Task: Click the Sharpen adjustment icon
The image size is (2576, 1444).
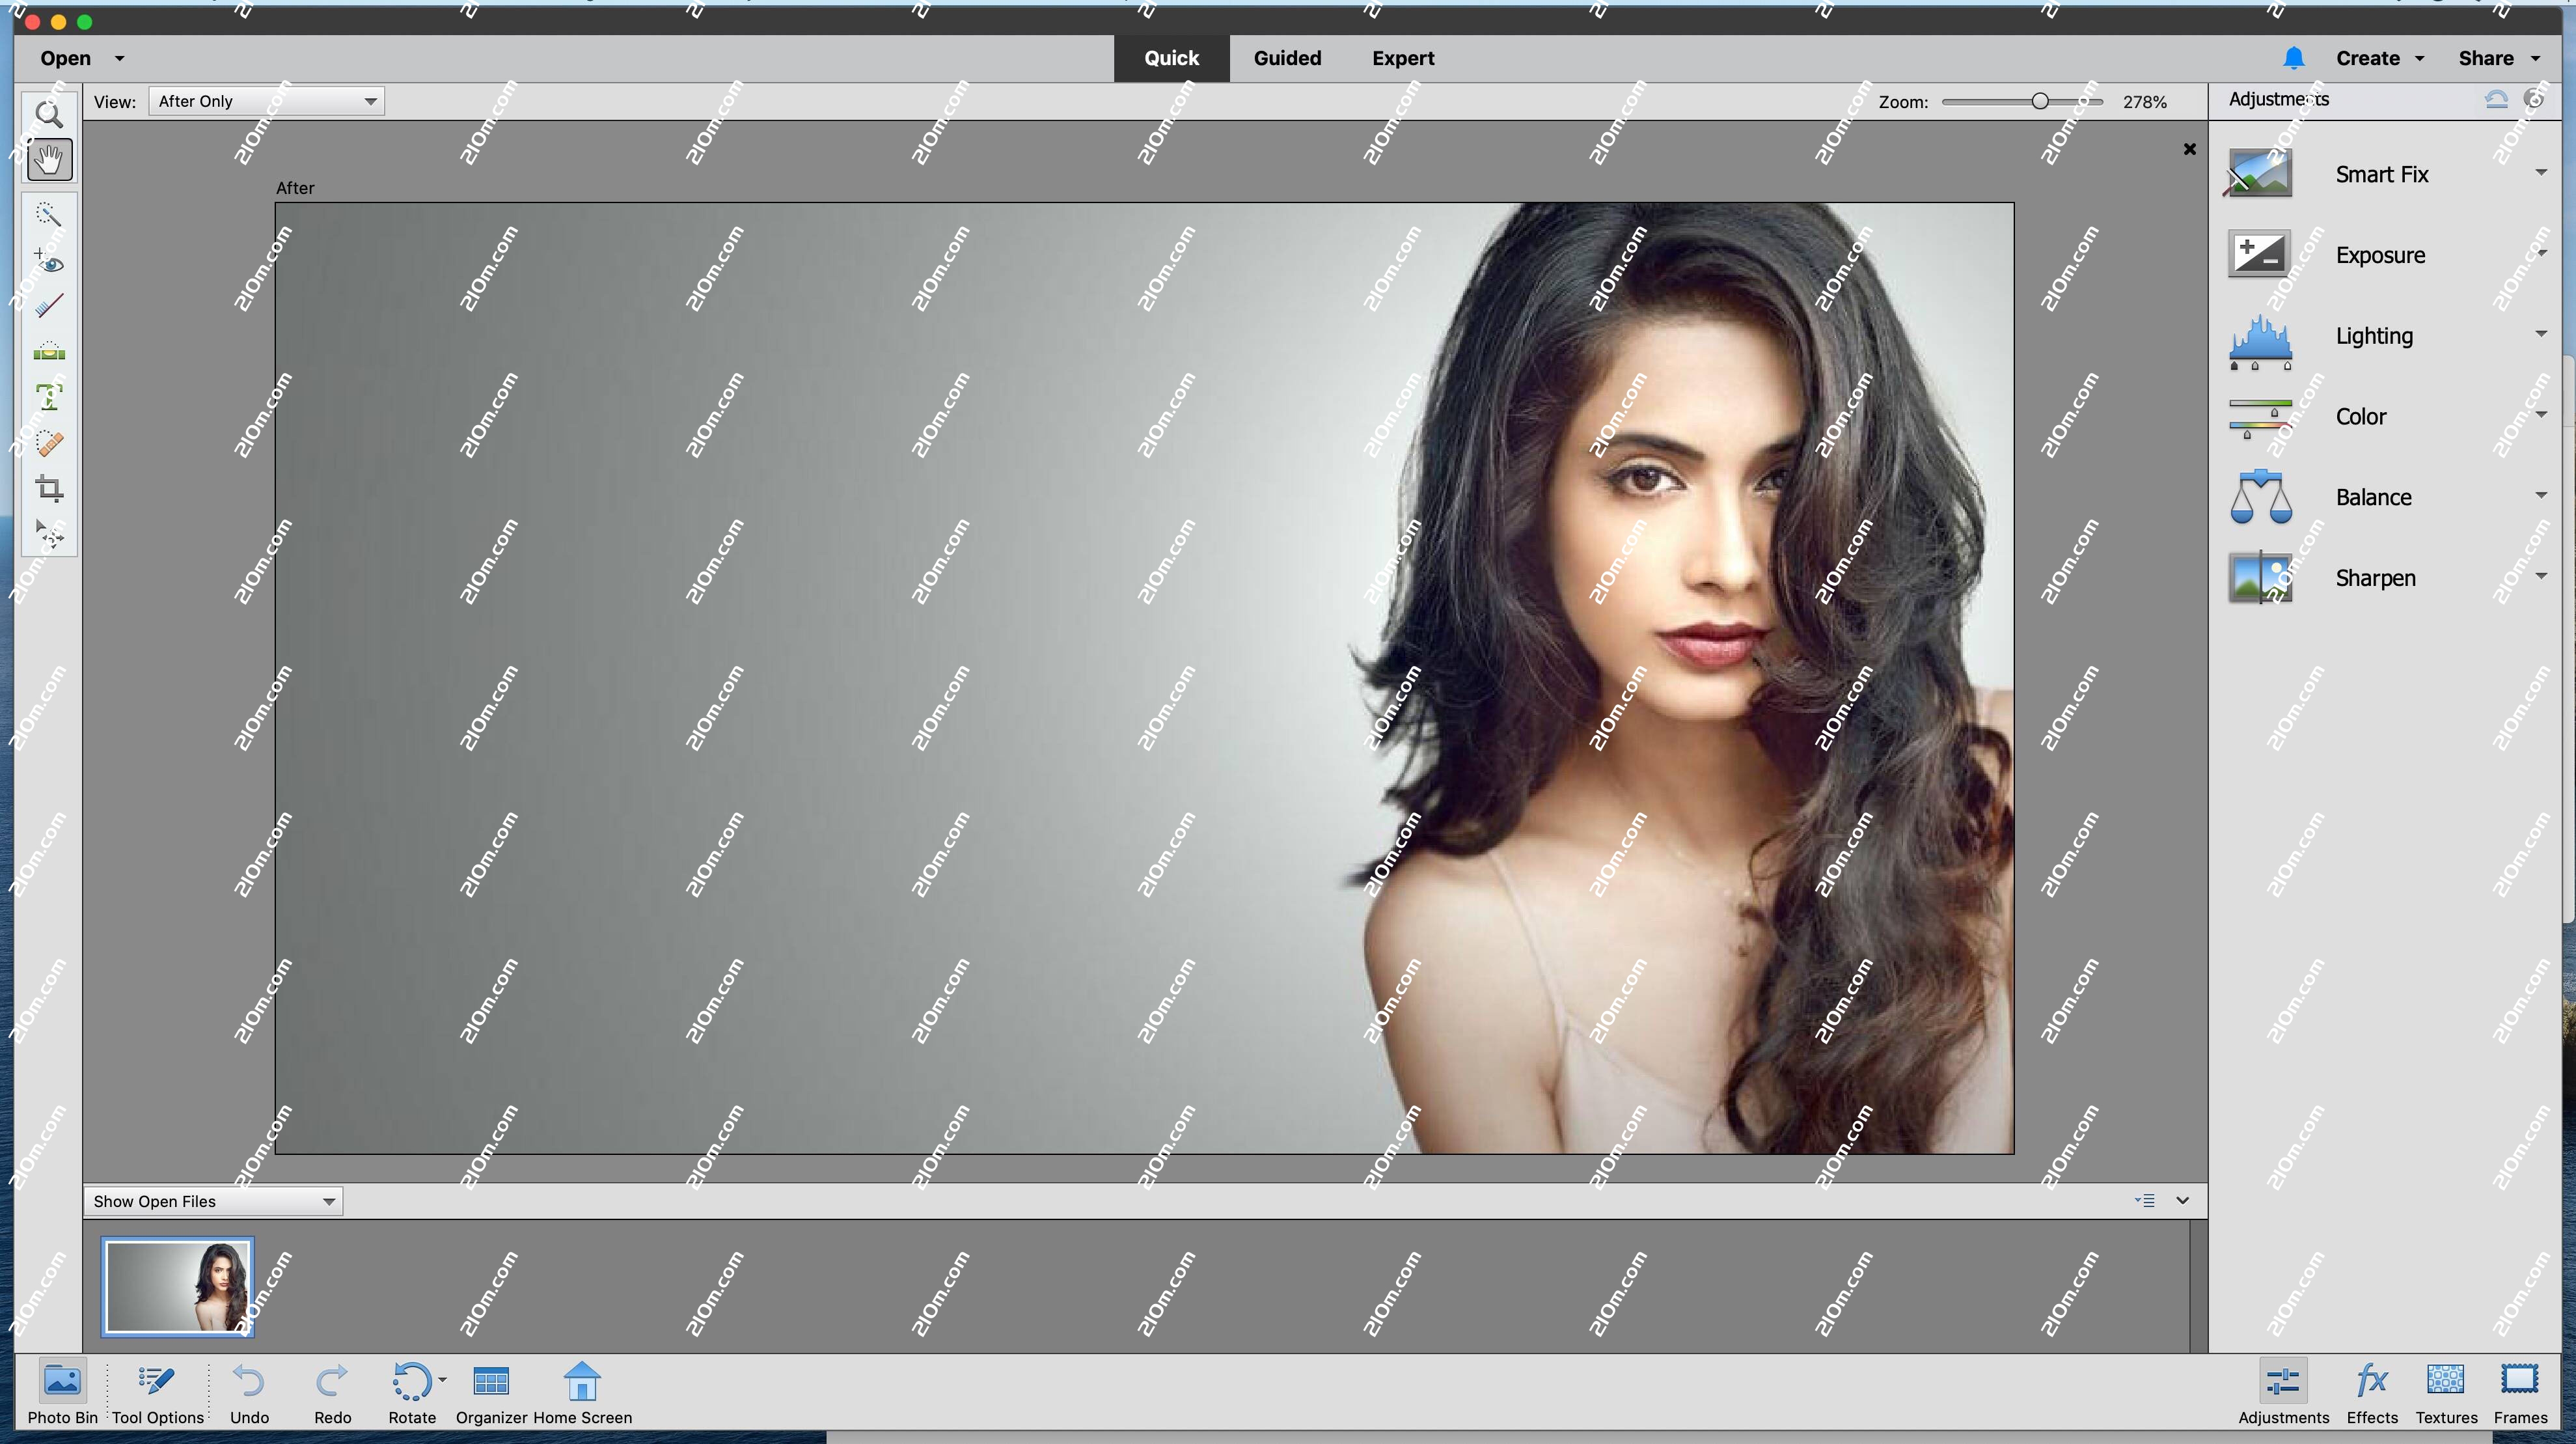Action: (2260, 578)
